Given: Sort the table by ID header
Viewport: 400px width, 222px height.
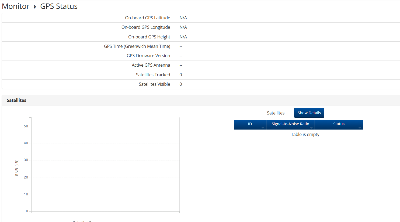Looking at the screenshot, I should 250,124.
